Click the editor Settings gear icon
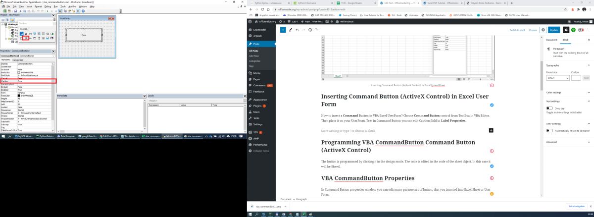 pos(566,30)
